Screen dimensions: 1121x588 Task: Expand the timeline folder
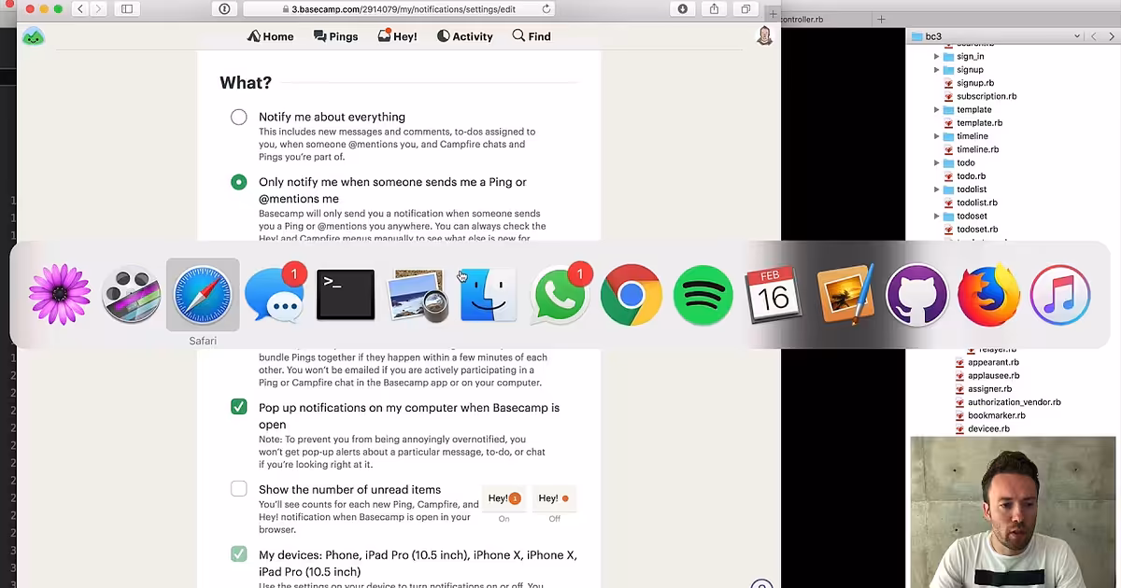937,136
